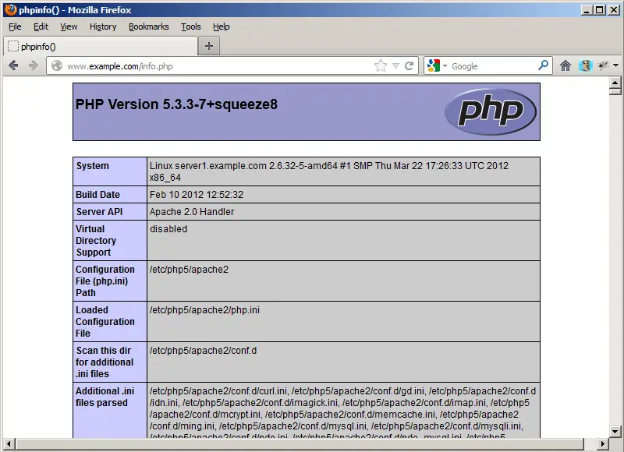Click the "Server API" row label
Screen dimensions: 624x452
click(x=100, y=212)
